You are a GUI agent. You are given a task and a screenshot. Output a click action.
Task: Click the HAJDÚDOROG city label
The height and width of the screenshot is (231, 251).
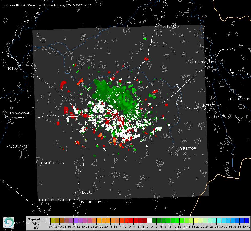(52, 163)
